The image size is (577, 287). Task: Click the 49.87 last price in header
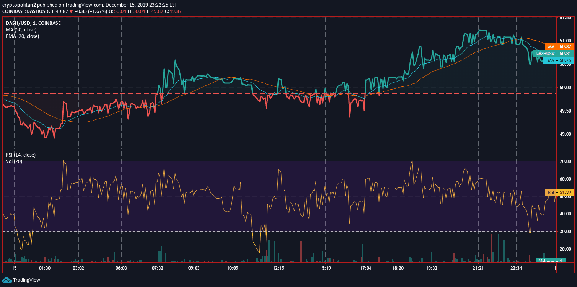(62, 11)
